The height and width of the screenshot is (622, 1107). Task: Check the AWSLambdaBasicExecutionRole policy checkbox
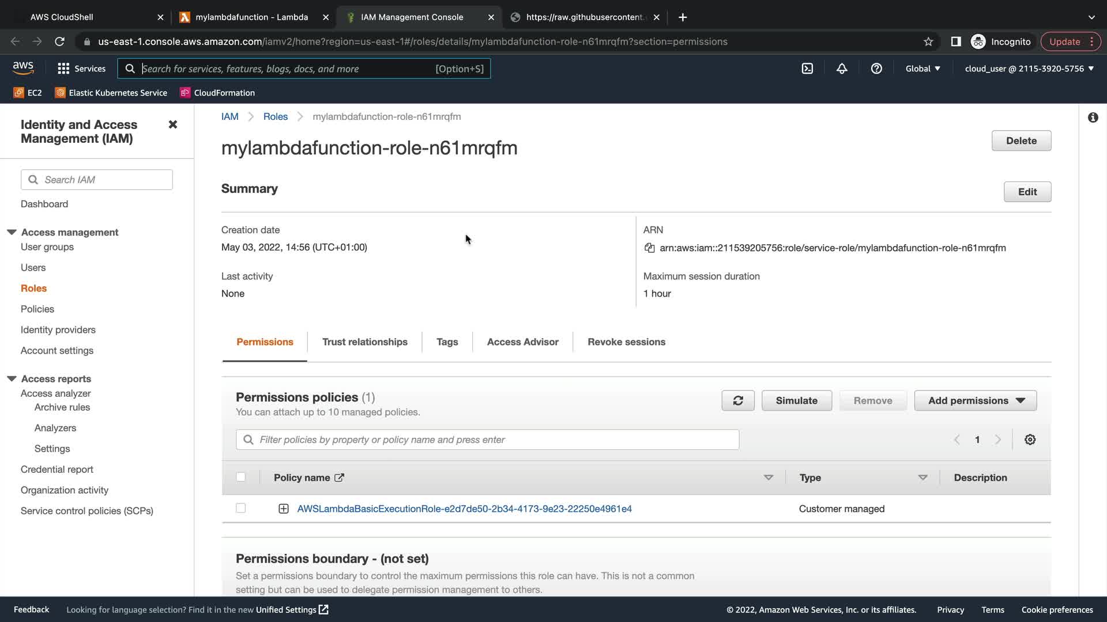coord(241,508)
